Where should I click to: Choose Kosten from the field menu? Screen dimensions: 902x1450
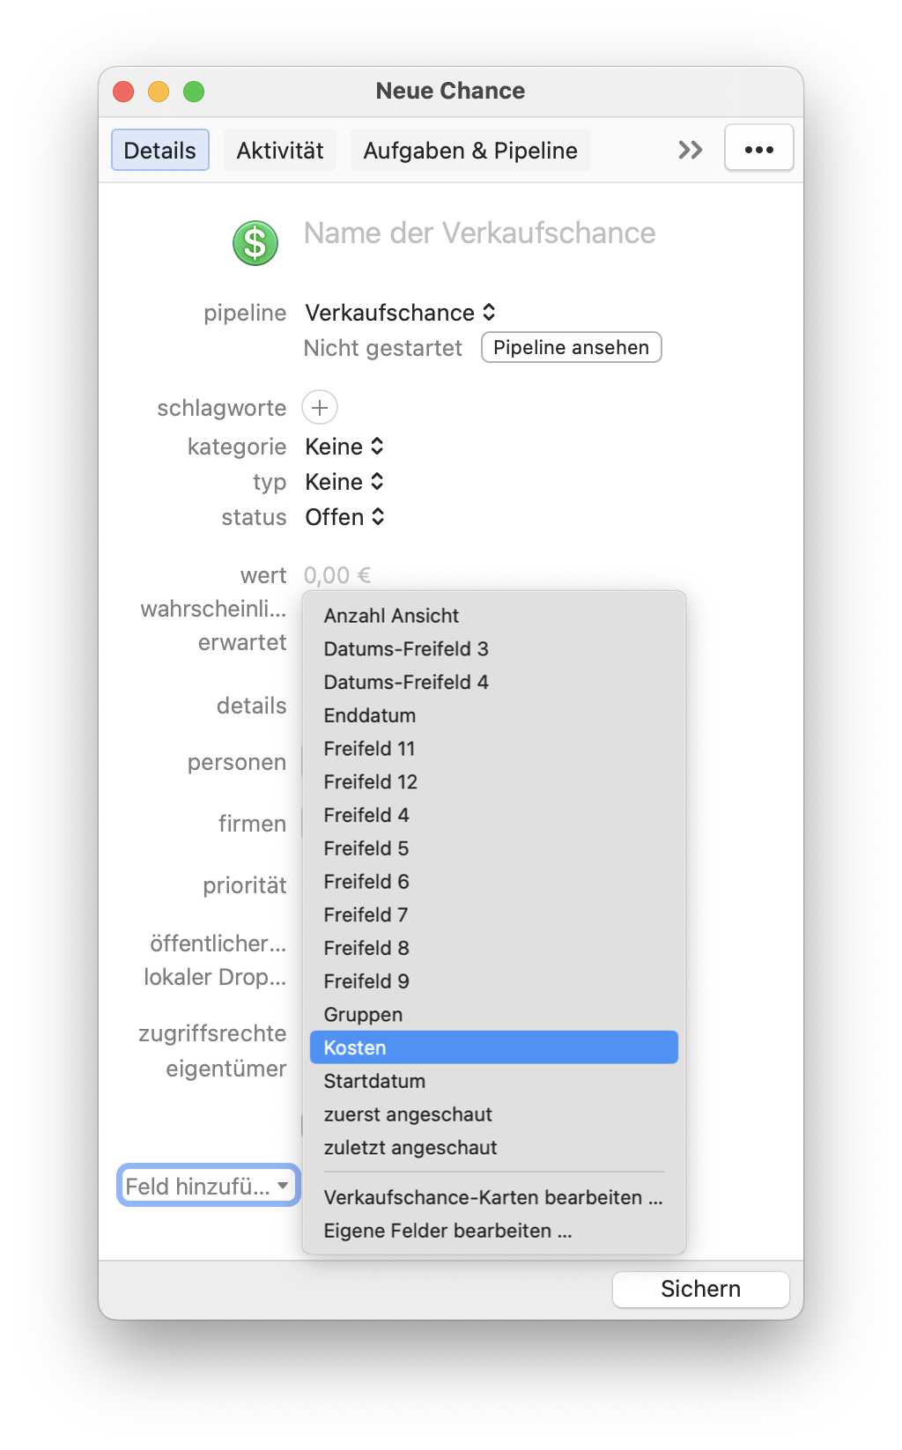pos(494,1047)
